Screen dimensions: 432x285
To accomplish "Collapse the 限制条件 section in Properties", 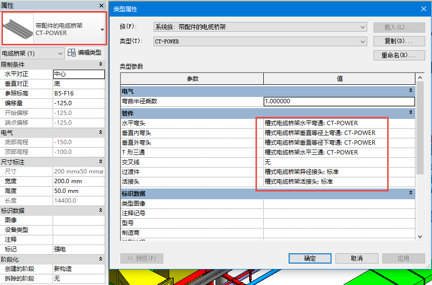I will (101, 64).
